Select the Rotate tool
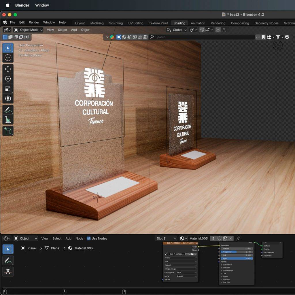Screen dimensions: 295x295 click(x=8, y=79)
